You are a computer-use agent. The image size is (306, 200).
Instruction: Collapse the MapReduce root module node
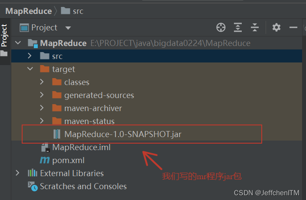18,43
